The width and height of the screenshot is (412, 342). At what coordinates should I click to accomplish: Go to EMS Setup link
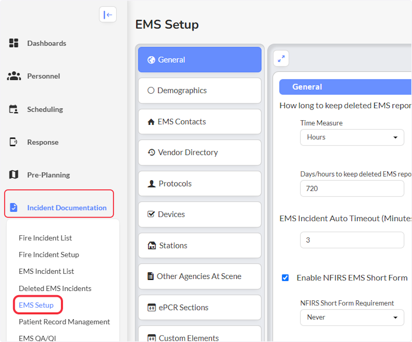[x=36, y=305]
